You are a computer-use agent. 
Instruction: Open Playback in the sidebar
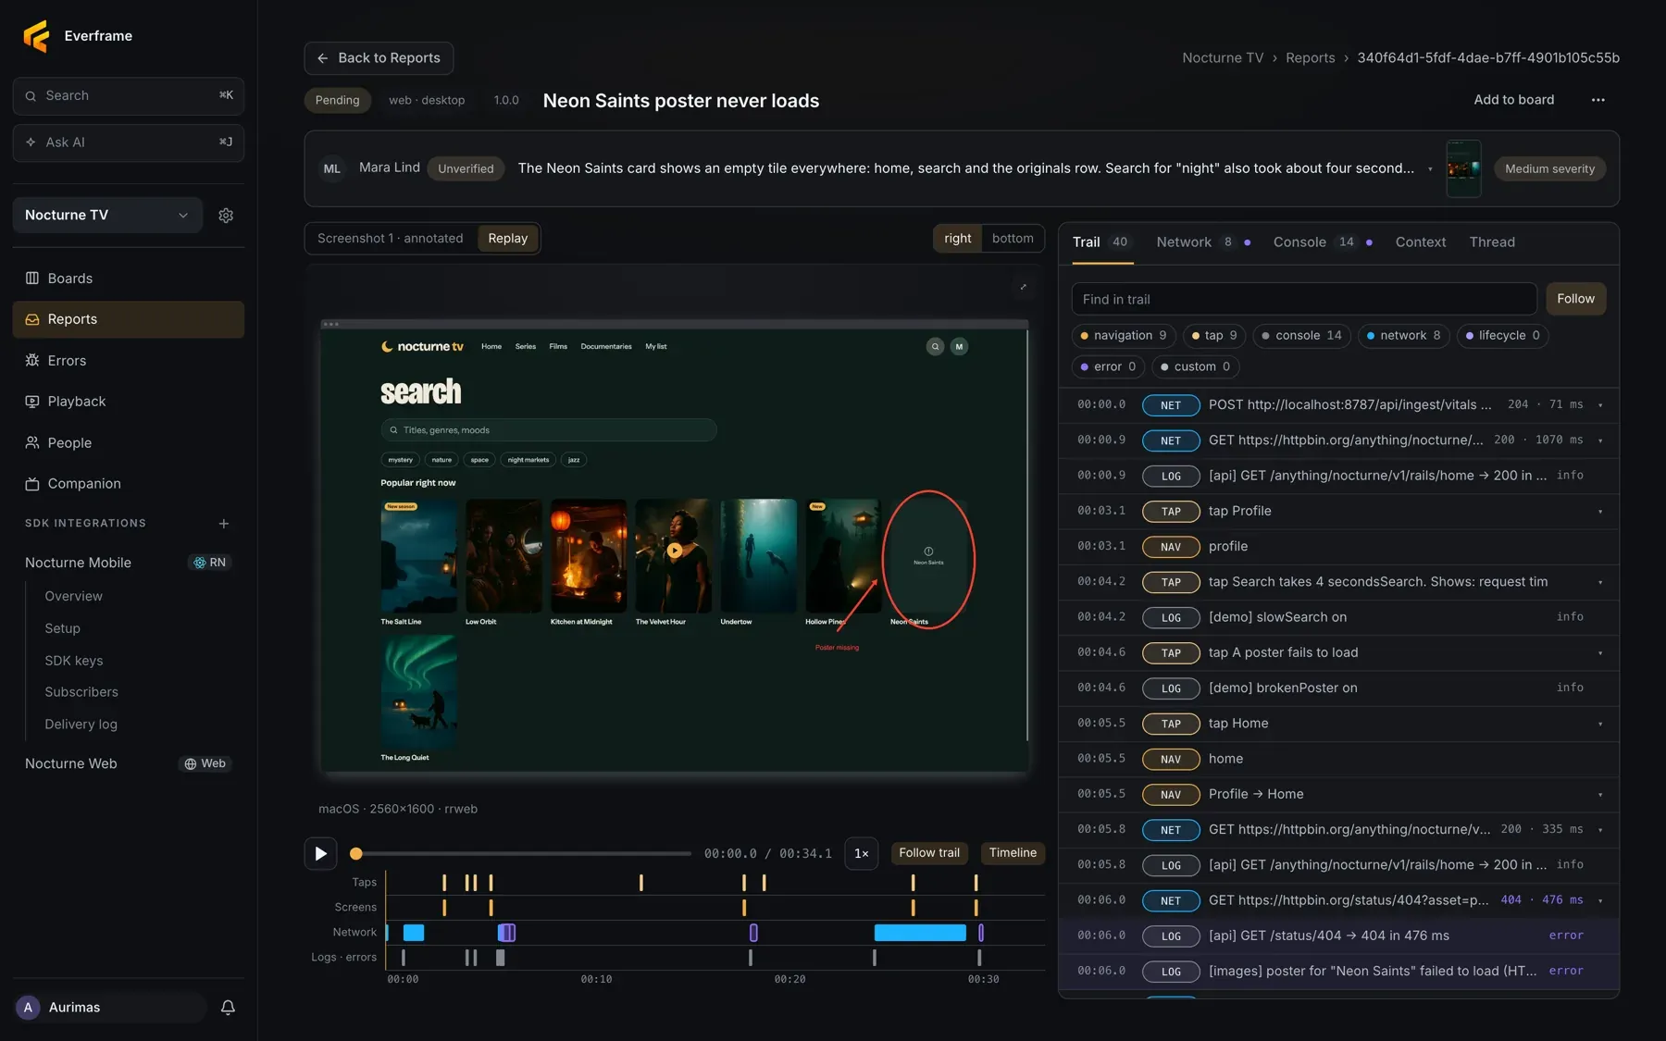129,402
